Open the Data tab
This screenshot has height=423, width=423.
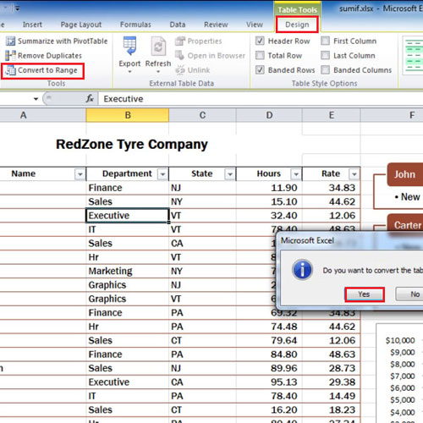coord(178,25)
